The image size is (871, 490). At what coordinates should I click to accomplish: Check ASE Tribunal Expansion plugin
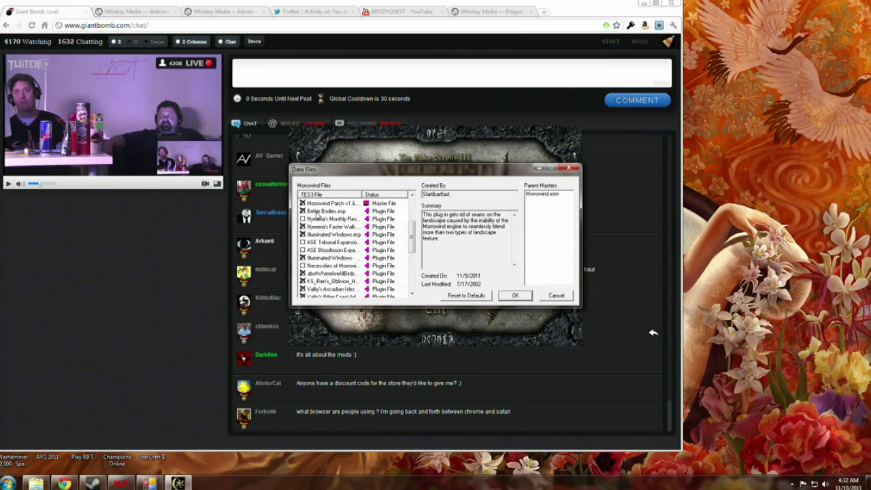tap(303, 242)
